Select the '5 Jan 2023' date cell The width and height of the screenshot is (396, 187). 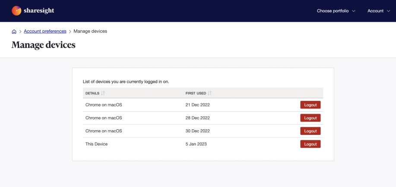(196, 144)
